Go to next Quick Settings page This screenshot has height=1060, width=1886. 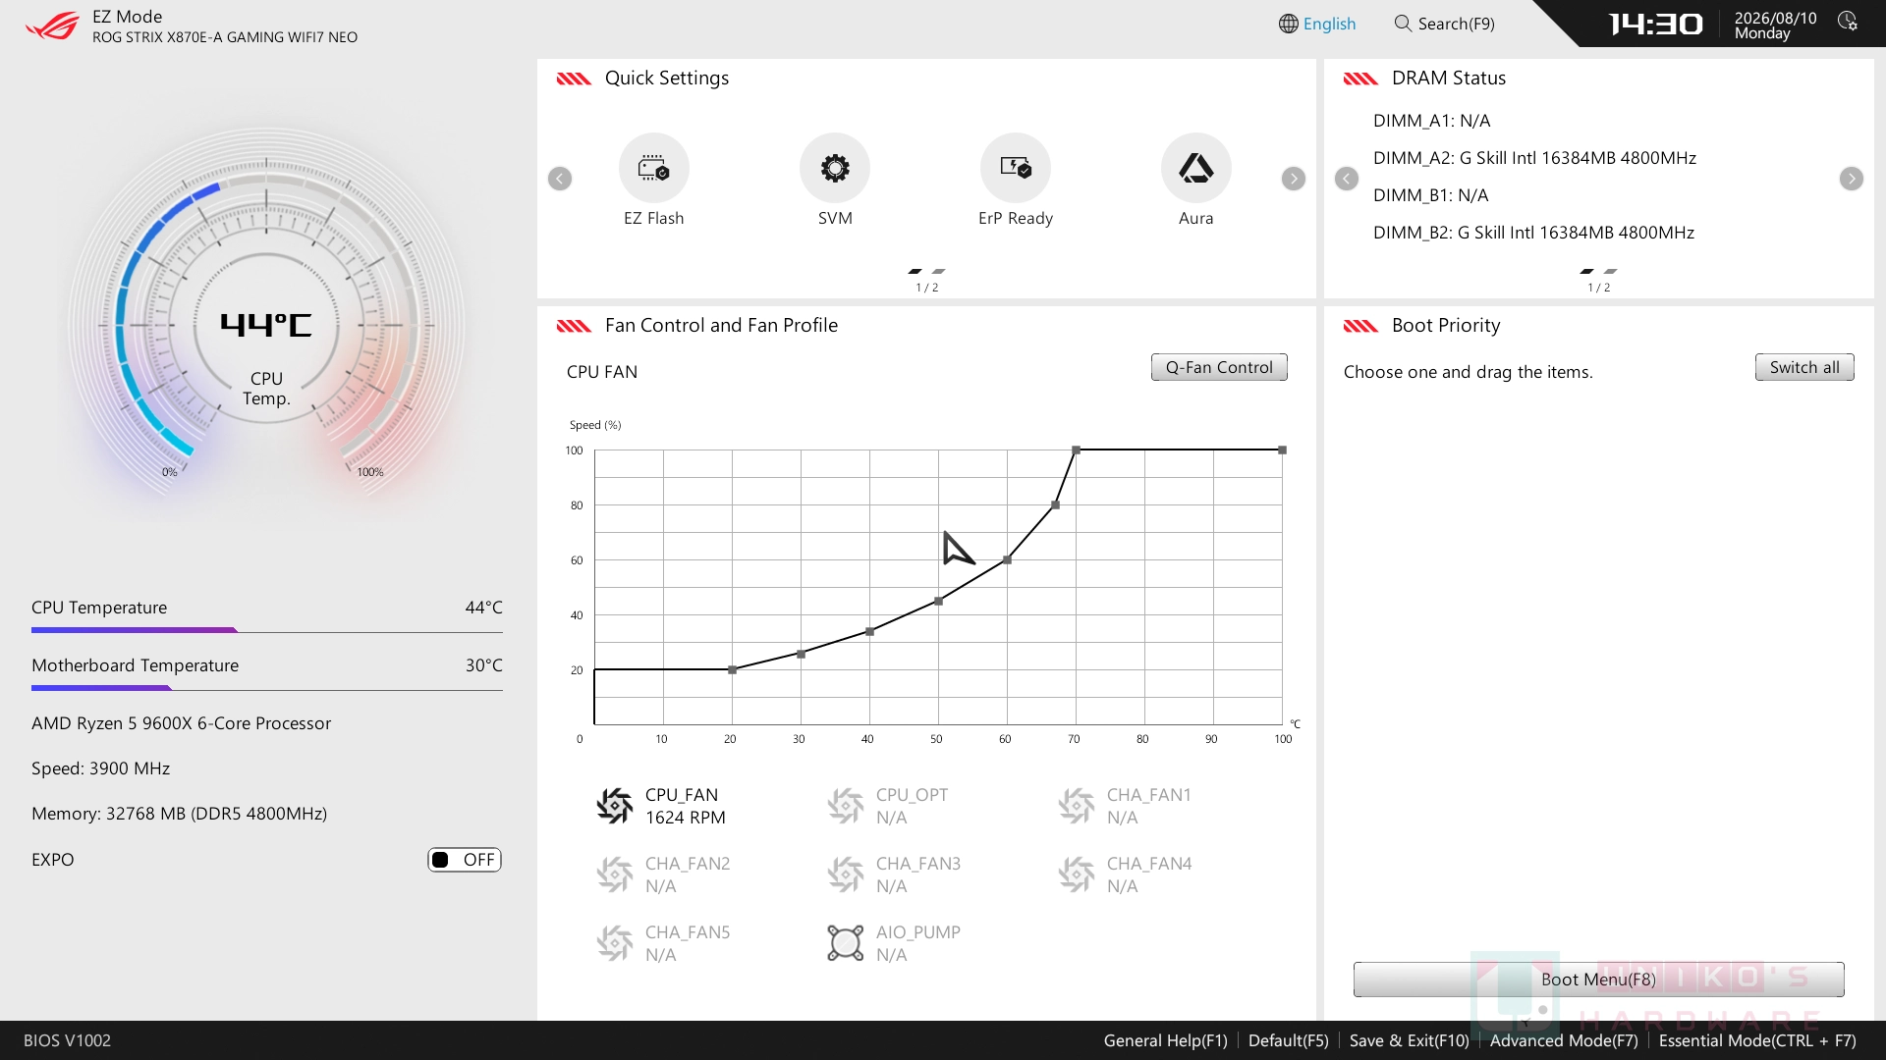tap(1294, 179)
